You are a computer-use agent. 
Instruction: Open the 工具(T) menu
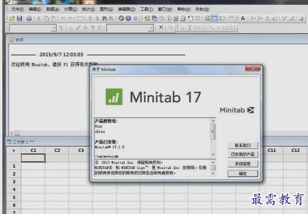point(147,9)
